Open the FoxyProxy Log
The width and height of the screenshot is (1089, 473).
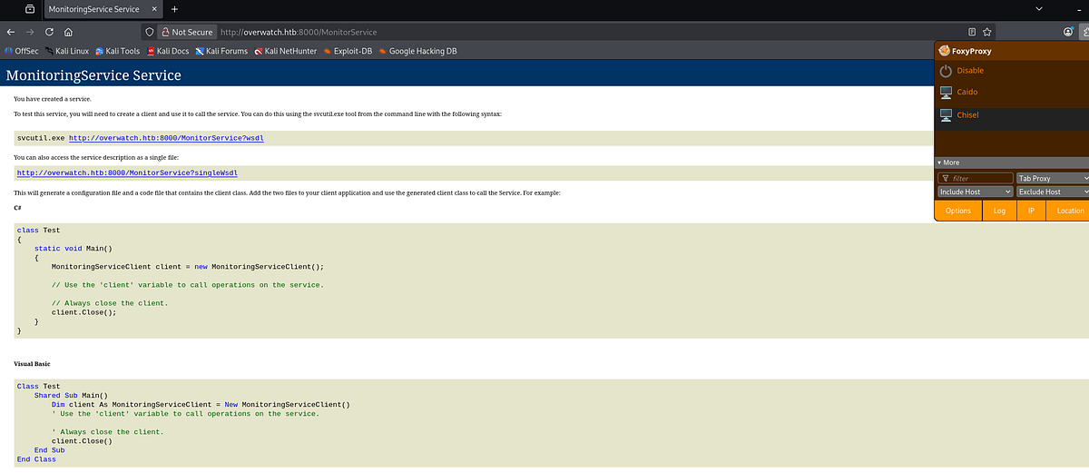999,211
